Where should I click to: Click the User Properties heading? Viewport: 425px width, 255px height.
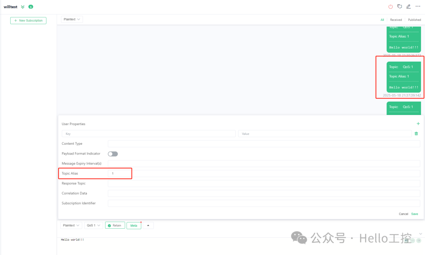[x=74, y=124]
